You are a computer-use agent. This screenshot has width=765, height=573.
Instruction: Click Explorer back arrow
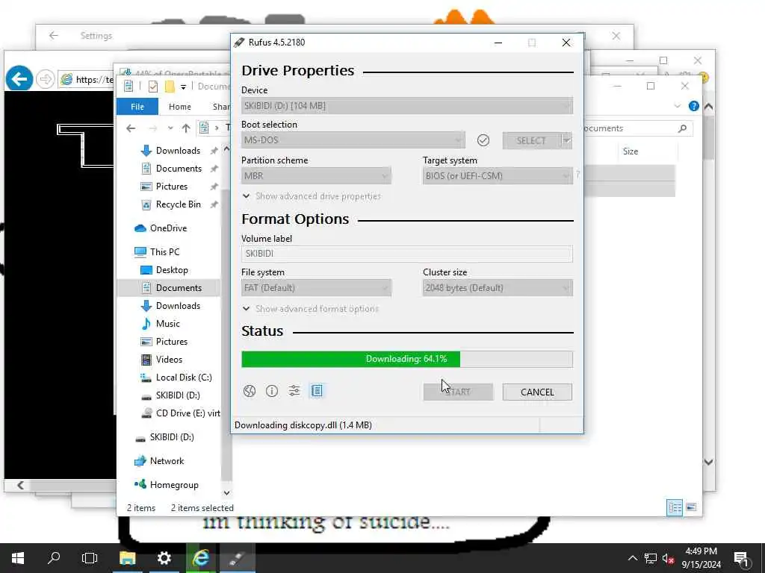(x=131, y=128)
